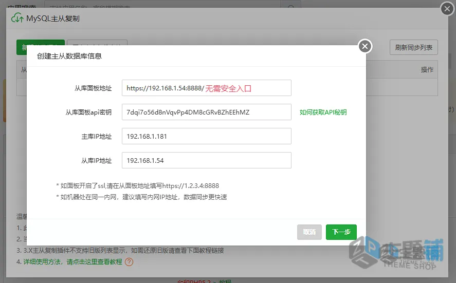Click the ssl hint text about https://1.2.3.4:8888
This screenshot has width=456, height=283.
(x=138, y=185)
